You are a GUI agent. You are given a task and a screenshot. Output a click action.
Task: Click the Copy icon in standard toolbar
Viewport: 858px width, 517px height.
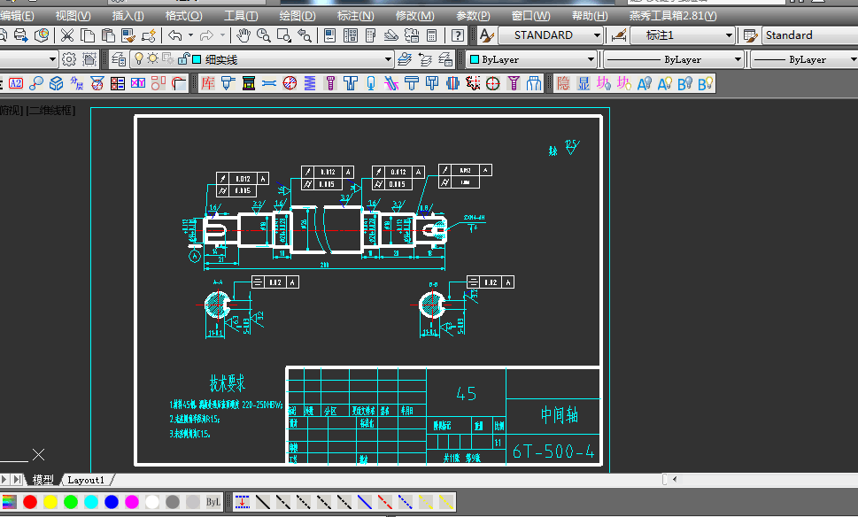88,35
